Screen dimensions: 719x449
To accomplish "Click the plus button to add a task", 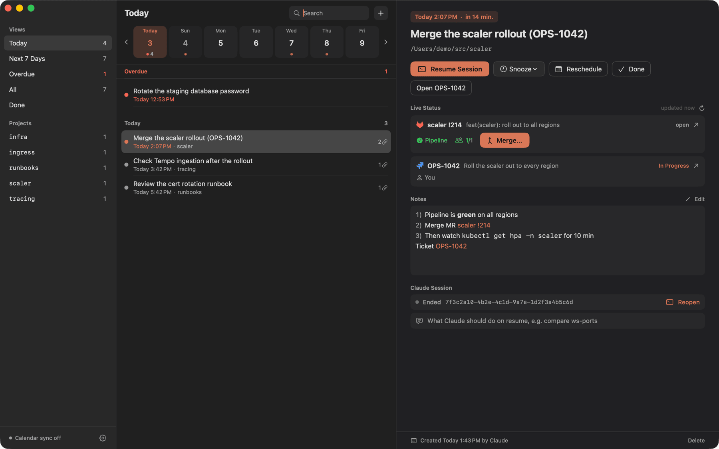I will point(381,13).
